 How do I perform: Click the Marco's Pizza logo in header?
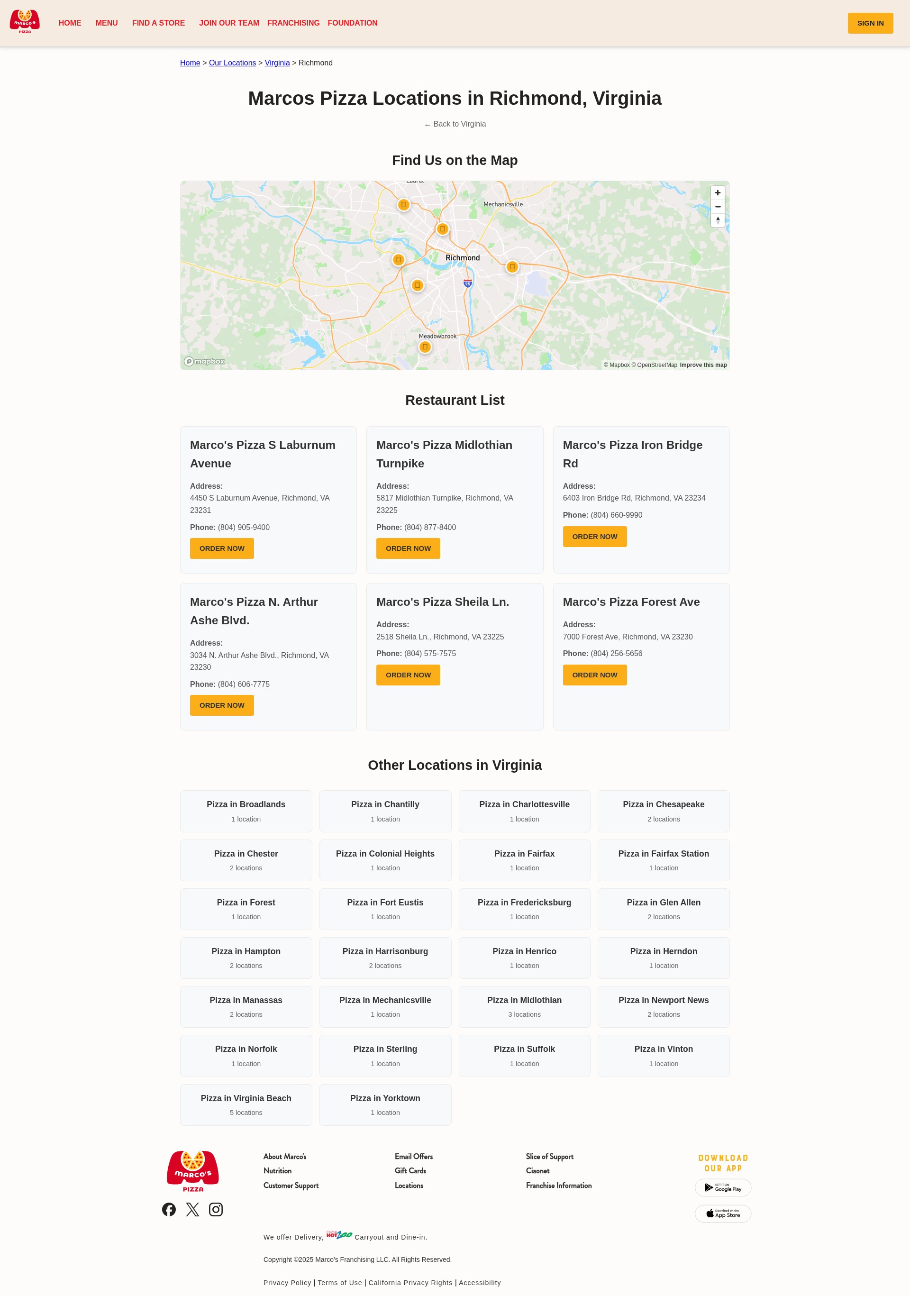25,22
